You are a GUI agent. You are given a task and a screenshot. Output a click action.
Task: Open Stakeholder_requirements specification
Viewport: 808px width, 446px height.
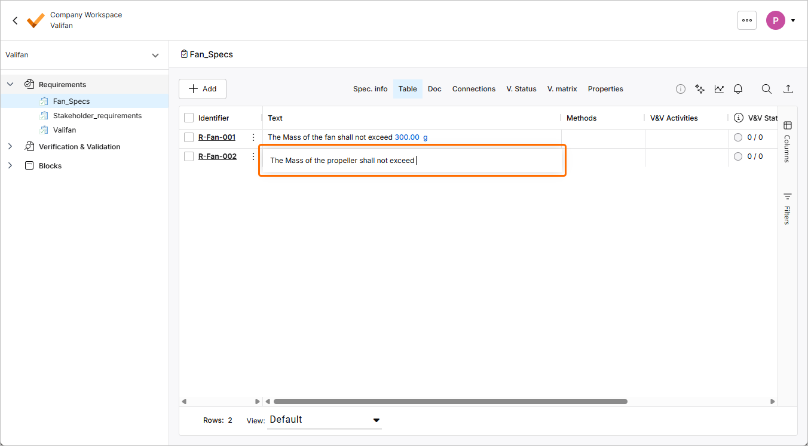point(97,116)
